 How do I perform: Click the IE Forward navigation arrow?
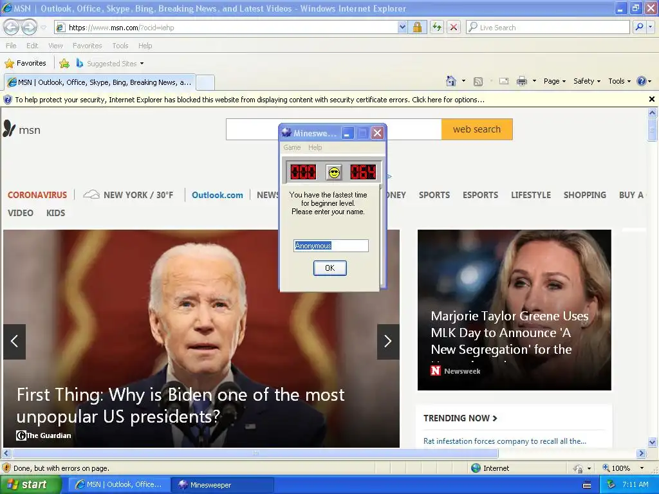click(x=28, y=27)
